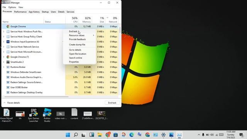Screen dimensions: 247x139
Task: Open Properties from context menu
Action: click(80, 62)
